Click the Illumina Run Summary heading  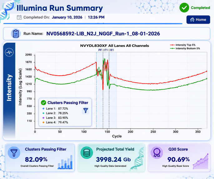[x=60, y=8]
